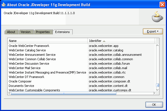Screen dimensions: 167x111
Task: Click the Identifier sort arrow indicator
Action: [x=104, y=41]
